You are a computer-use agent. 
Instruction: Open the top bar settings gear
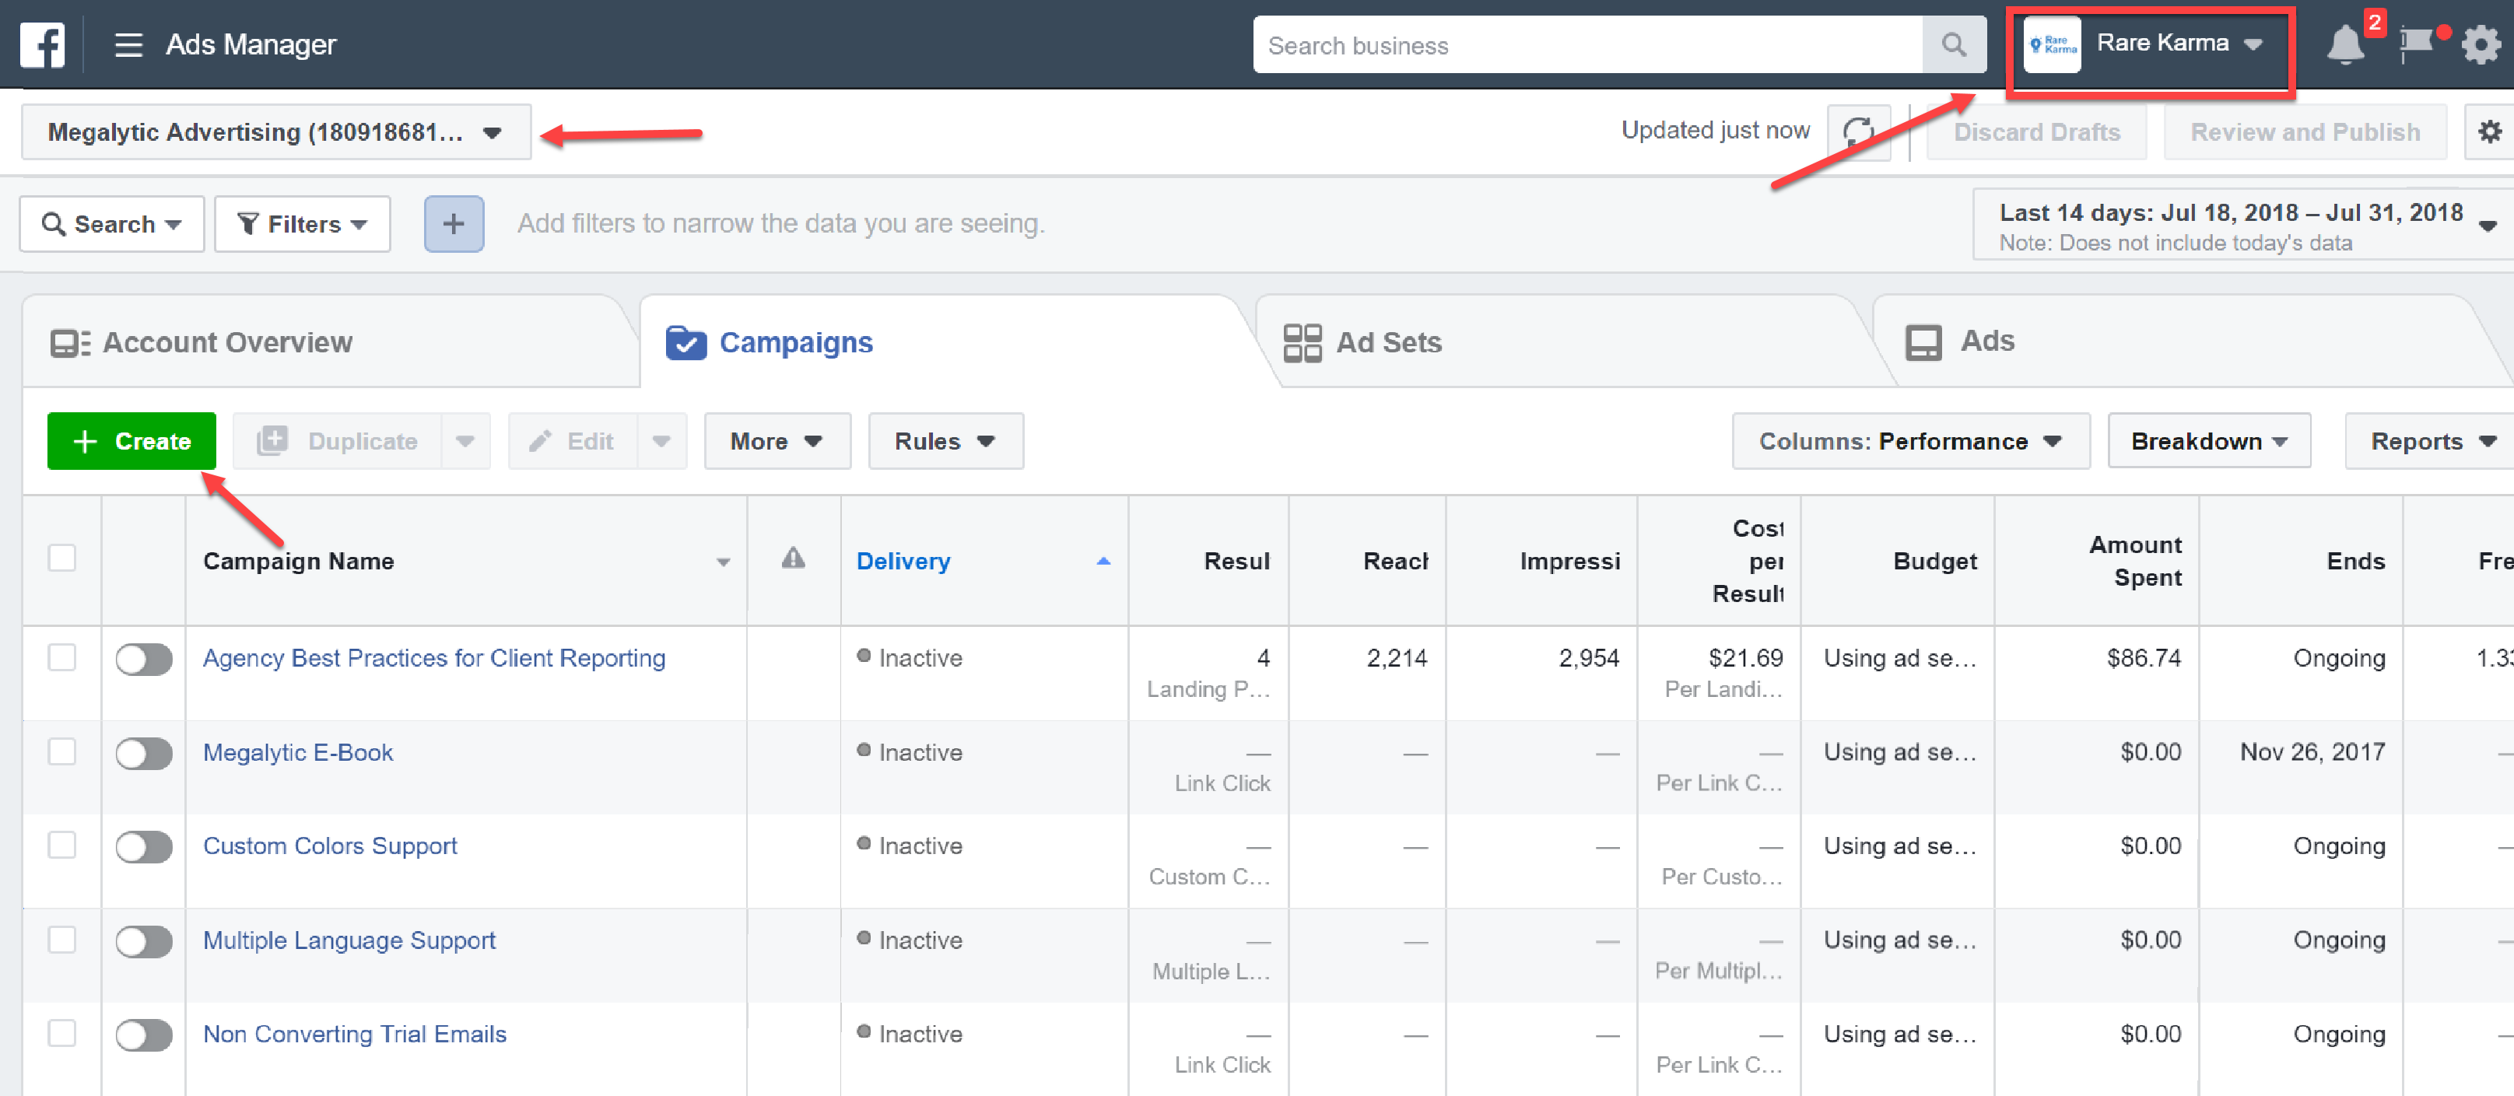click(2480, 45)
